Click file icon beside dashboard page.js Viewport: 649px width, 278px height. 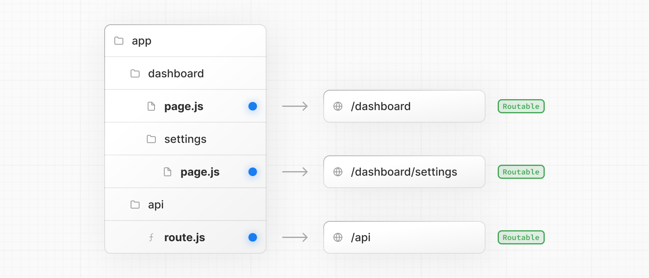click(151, 106)
